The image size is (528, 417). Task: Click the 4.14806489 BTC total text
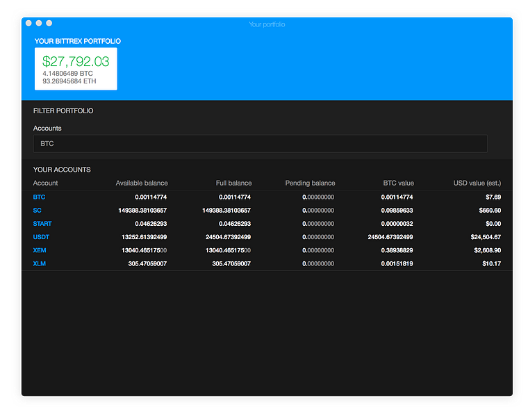pos(67,73)
